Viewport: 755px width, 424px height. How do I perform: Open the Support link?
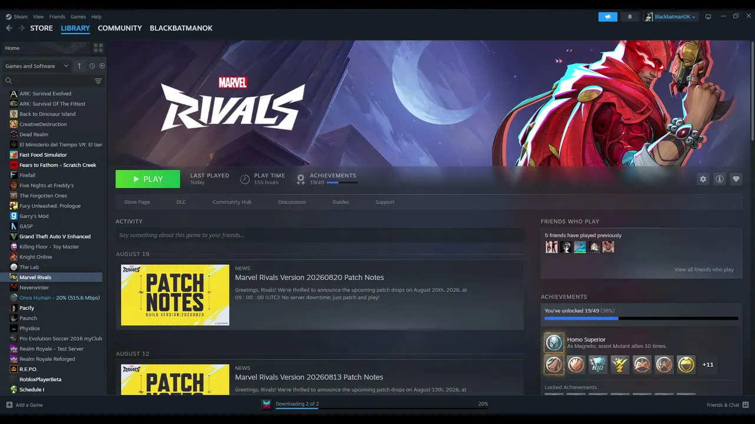click(385, 202)
